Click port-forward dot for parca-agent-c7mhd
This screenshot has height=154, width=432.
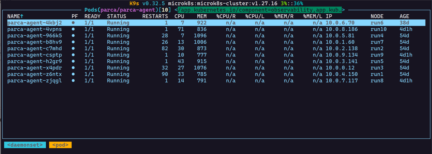pos(73,49)
